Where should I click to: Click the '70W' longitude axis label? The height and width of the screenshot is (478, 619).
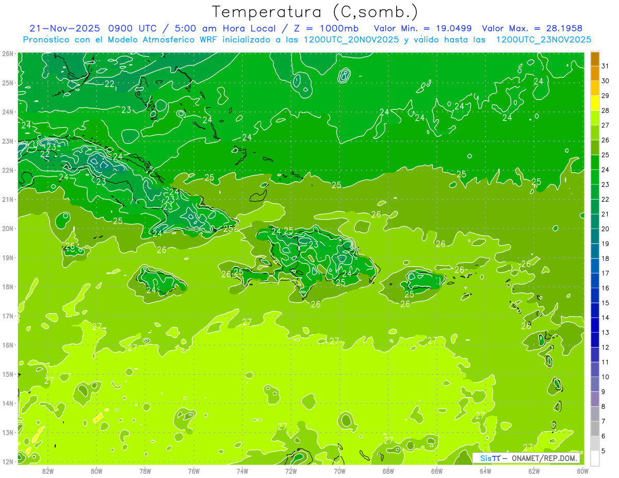[x=339, y=471]
